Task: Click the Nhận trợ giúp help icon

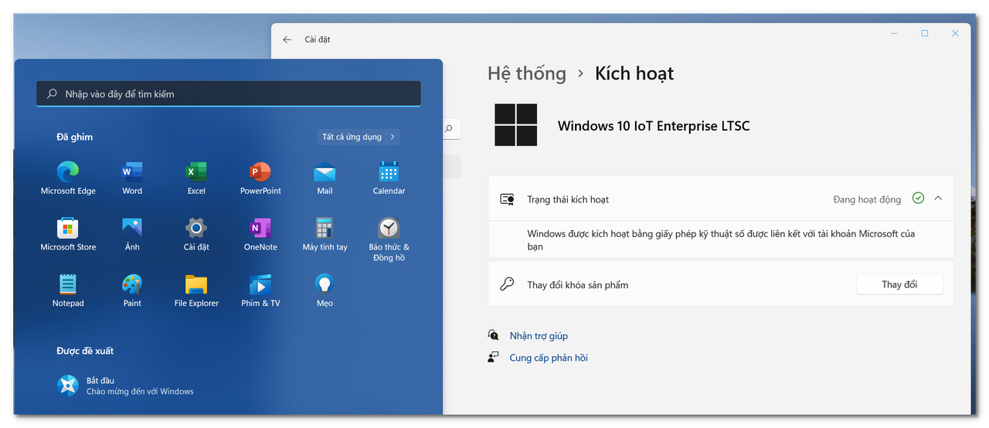Action: (x=493, y=335)
